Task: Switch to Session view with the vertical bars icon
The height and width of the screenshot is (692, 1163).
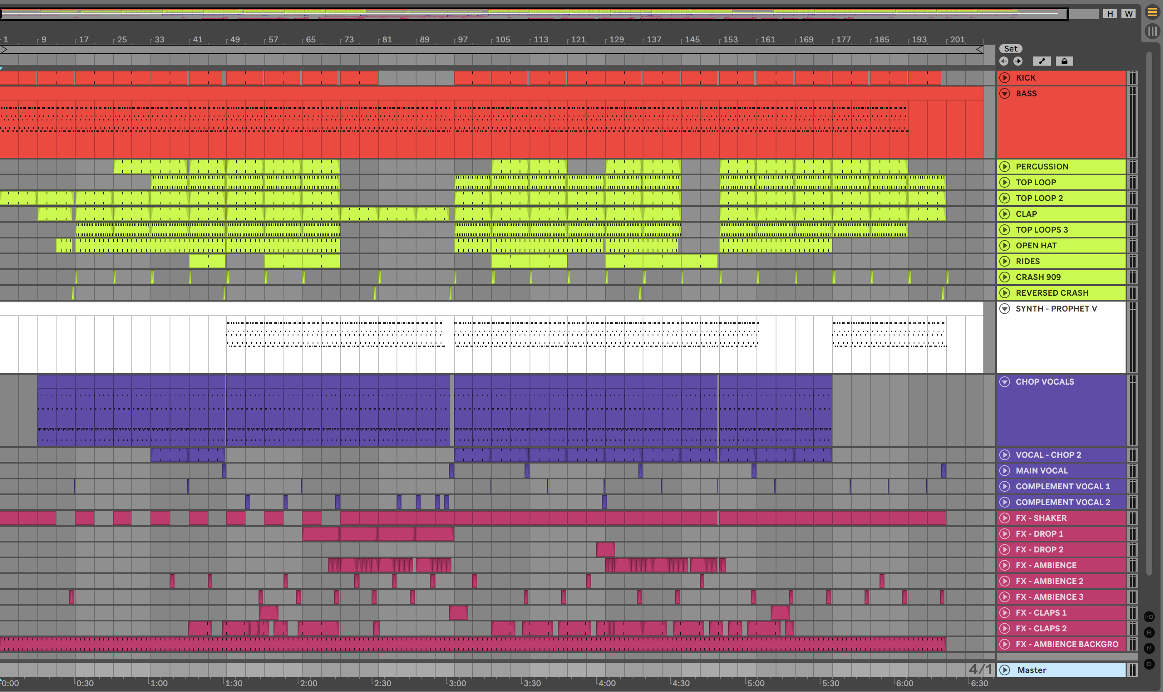Action: tap(1152, 31)
